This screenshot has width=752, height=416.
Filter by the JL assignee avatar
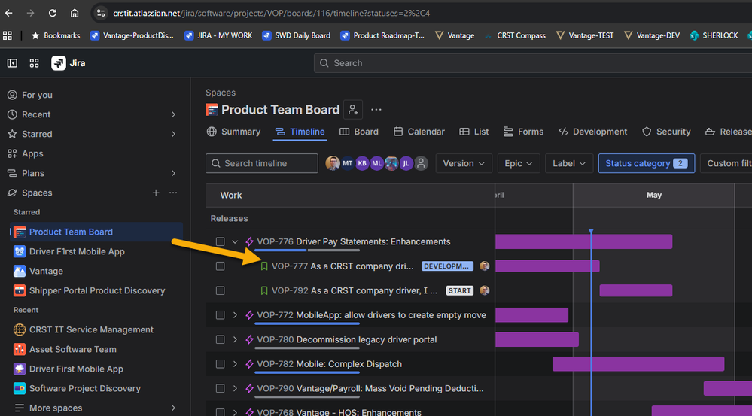pyautogui.click(x=406, y=163)
